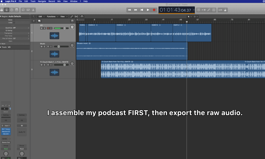This screenshot has width=265, height=159.
Task: Check the region Loop checkbox
Action: [14, 22]
